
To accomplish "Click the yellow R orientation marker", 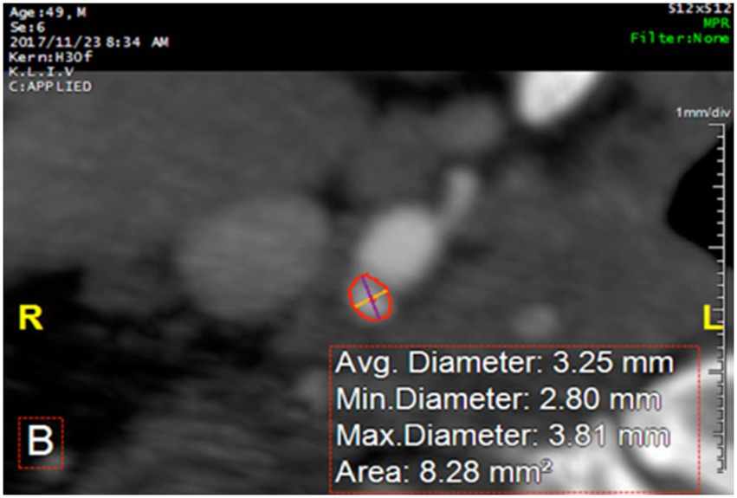I will click(x=30, y=318).
